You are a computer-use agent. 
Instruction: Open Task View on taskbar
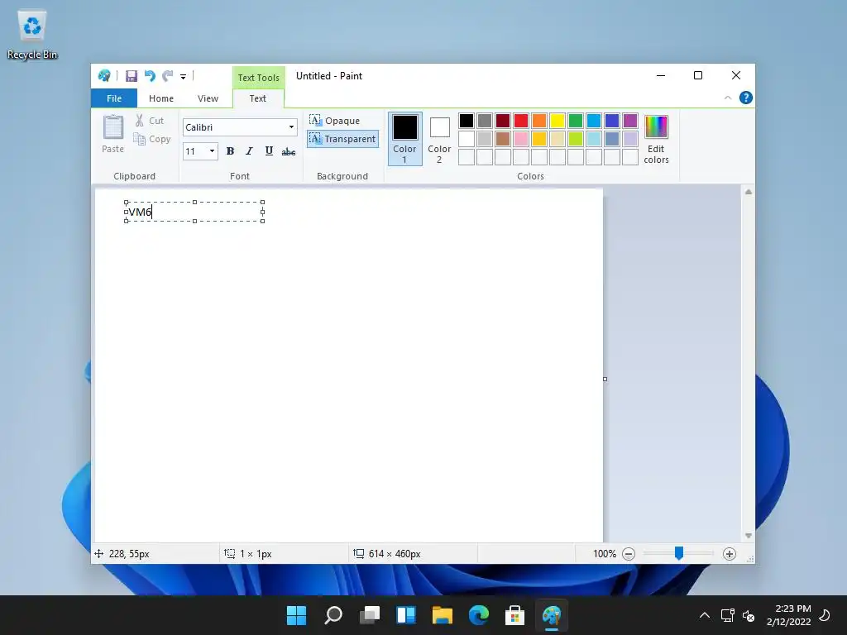370,615
